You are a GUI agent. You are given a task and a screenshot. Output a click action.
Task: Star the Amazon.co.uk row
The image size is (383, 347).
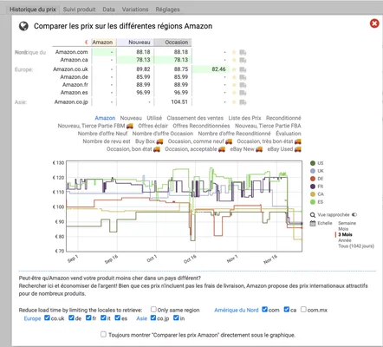234,69
